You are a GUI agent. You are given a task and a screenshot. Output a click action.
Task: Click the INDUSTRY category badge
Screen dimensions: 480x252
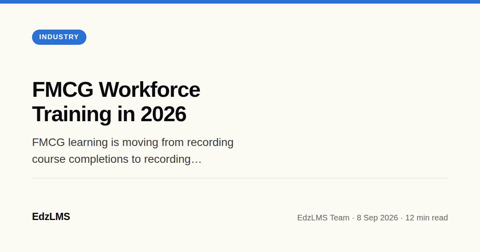[59, 37]
